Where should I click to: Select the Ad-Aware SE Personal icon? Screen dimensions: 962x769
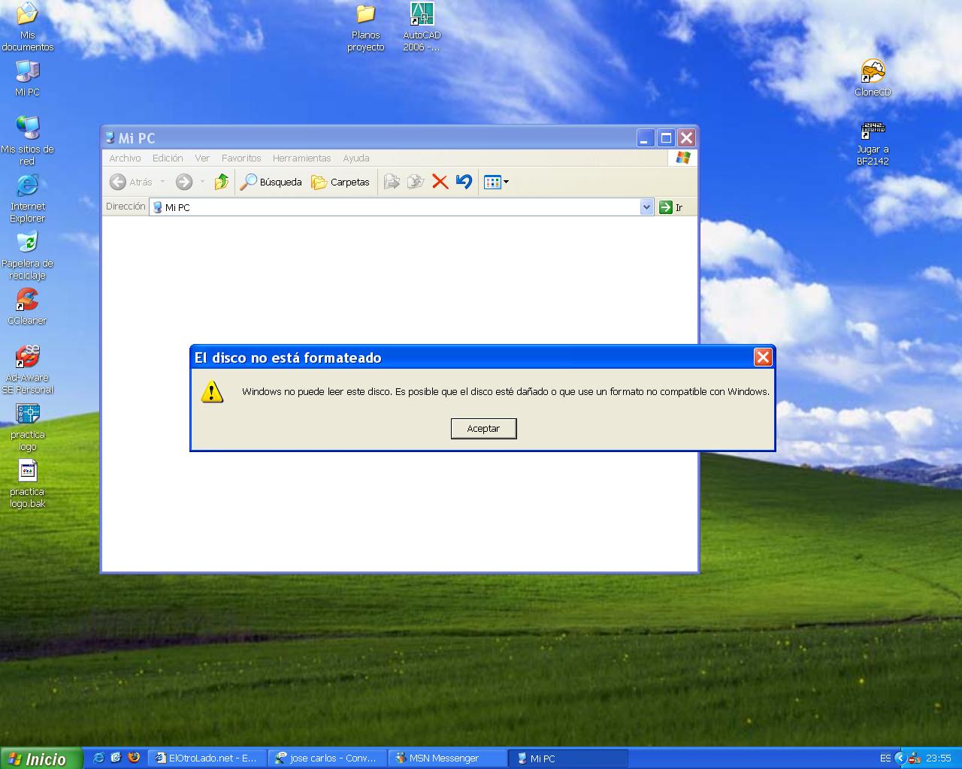click(28, 369)
